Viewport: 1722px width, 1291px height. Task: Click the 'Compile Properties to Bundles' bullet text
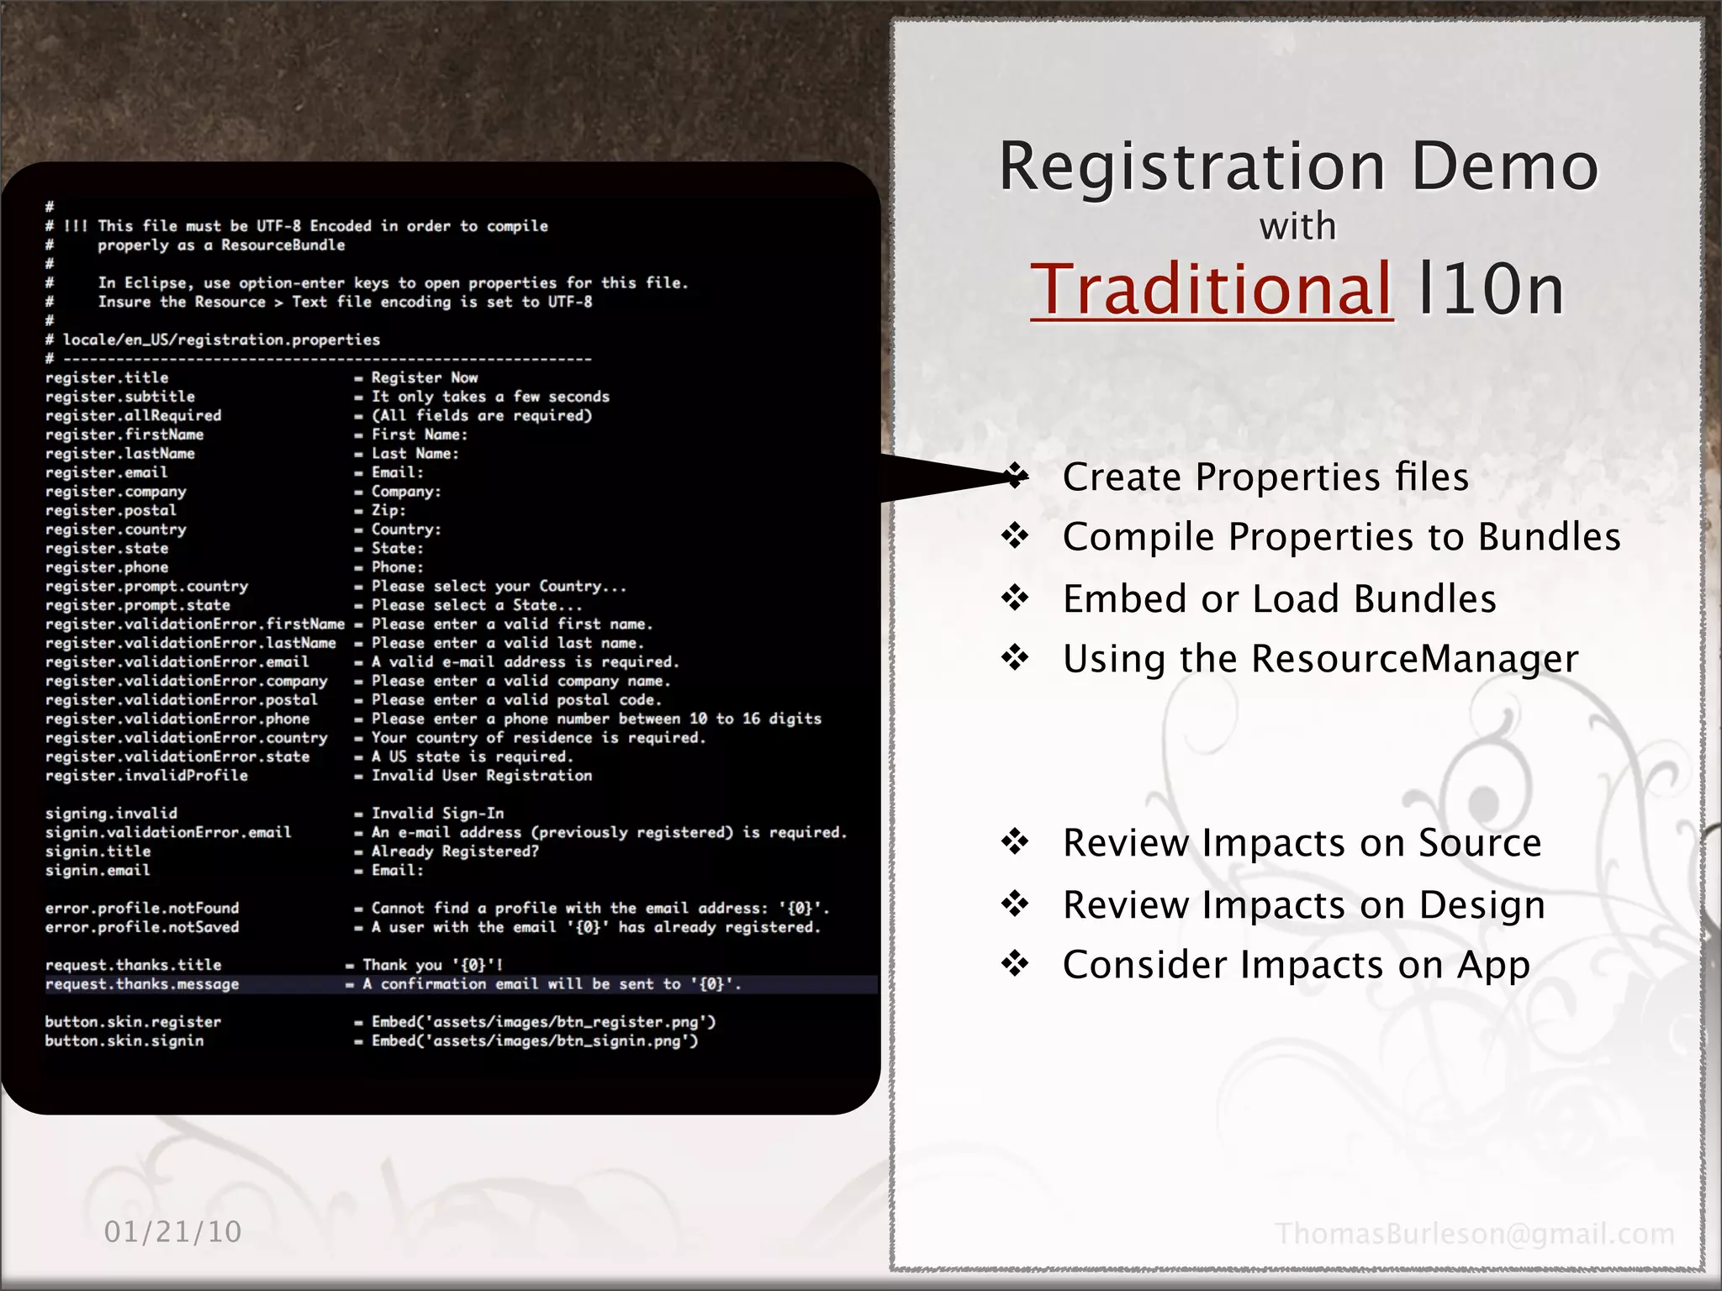pyautogui.click(x=1341, y=537)
